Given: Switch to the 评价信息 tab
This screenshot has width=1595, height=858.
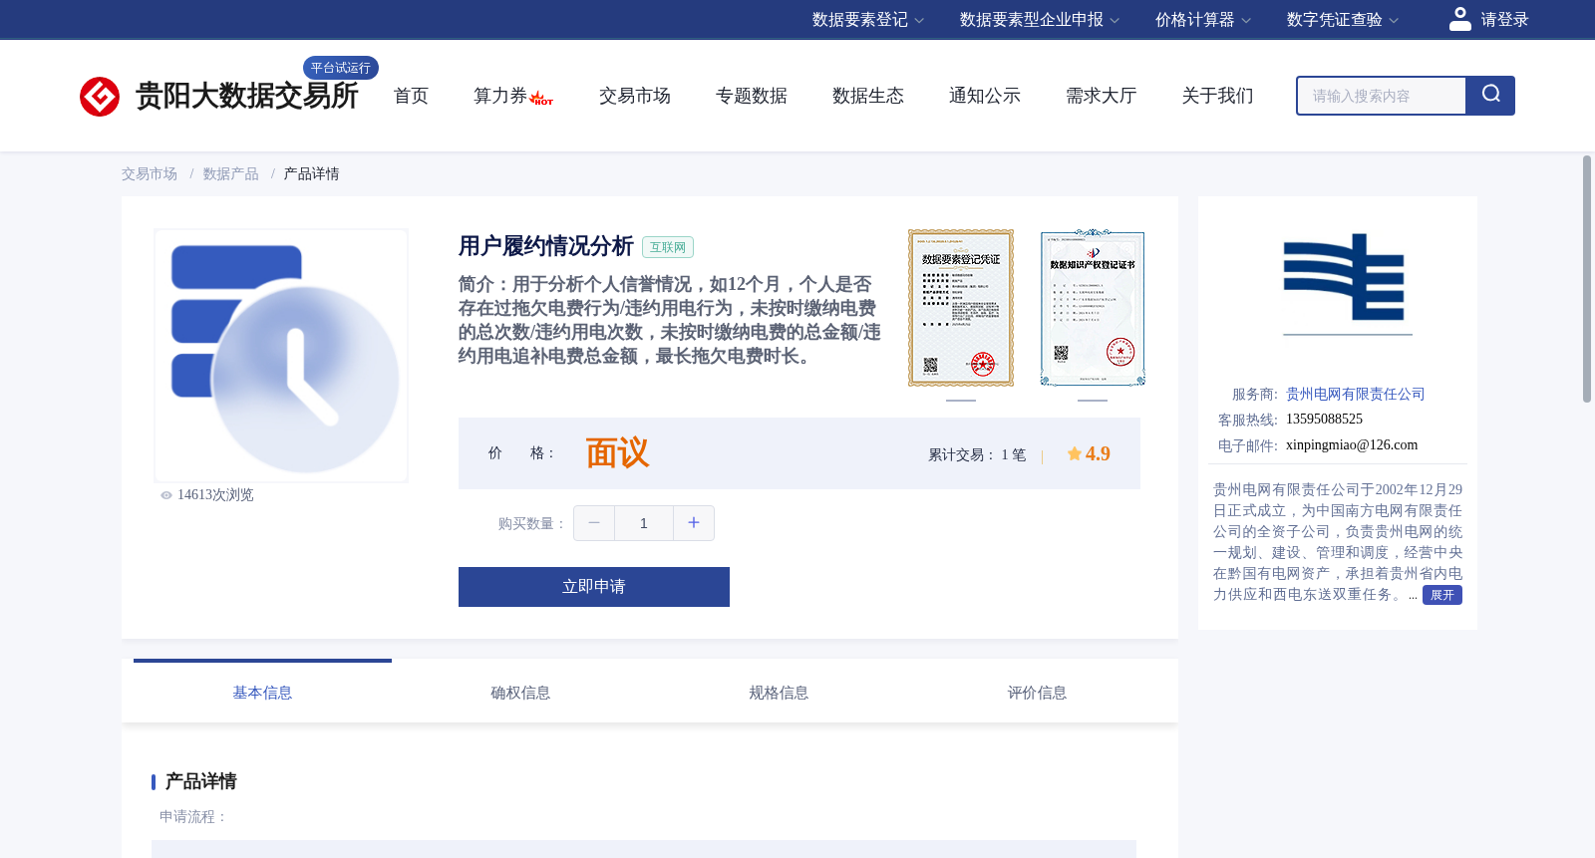Looking at the screenshot, I should [1037, 693].
